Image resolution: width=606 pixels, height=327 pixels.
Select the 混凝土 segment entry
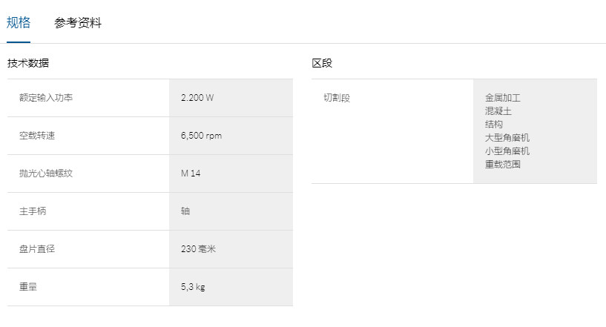pos(498,111)
